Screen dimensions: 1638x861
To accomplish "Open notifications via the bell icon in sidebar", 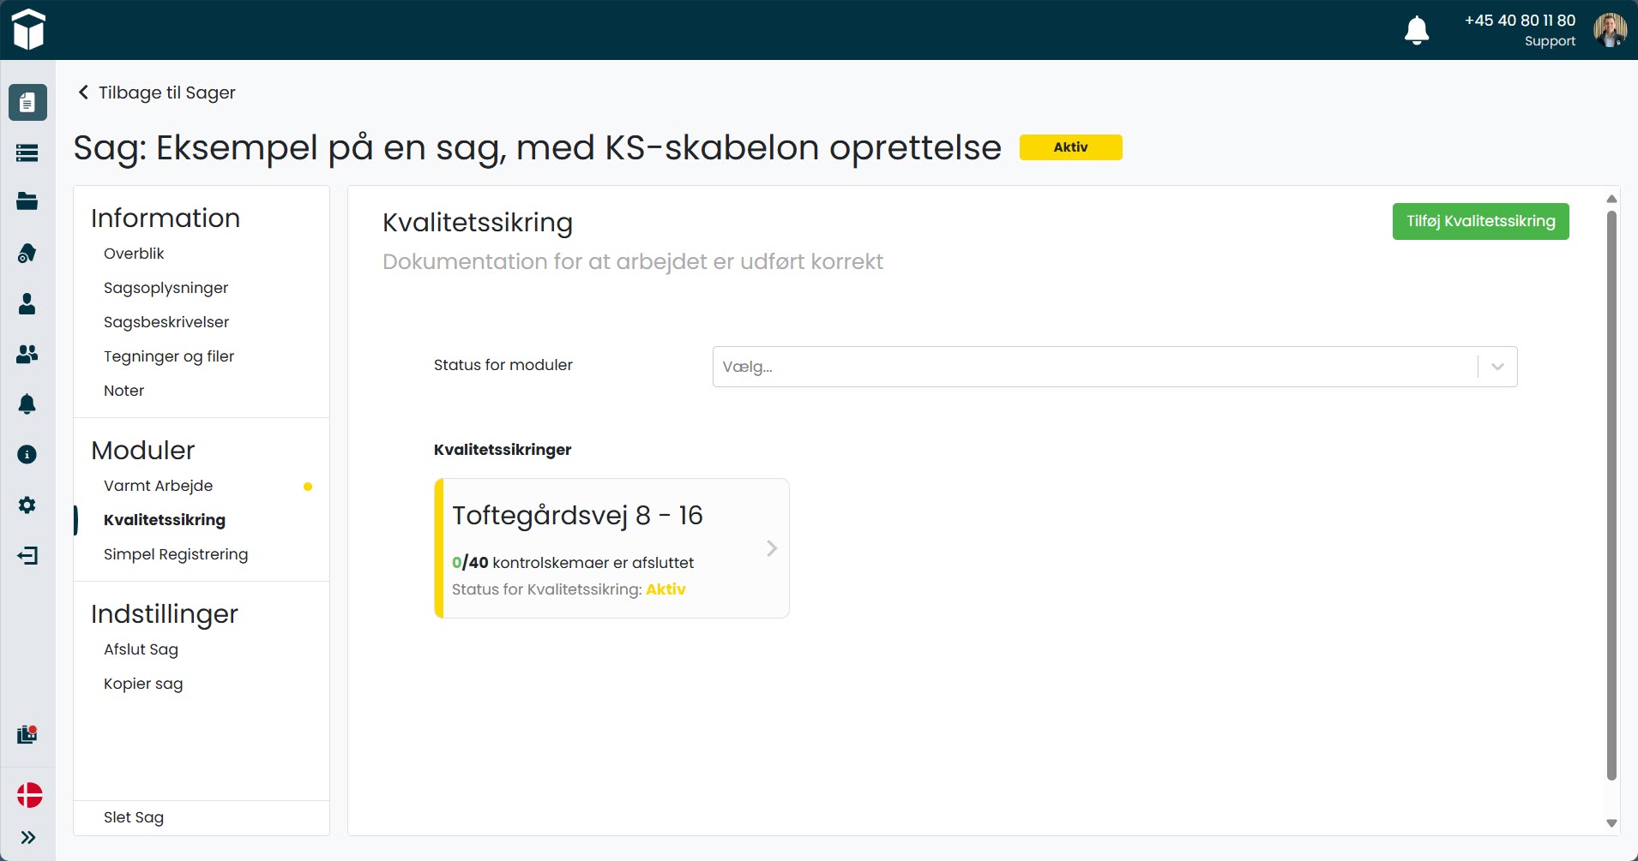I will pos(27,404).
